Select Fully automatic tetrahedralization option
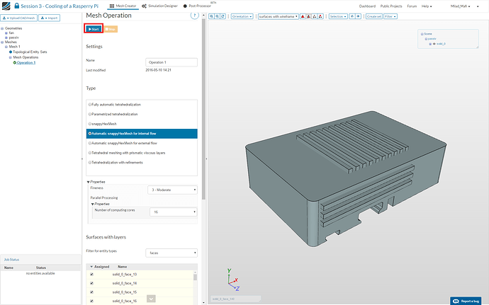 click(x=113, y=105)
